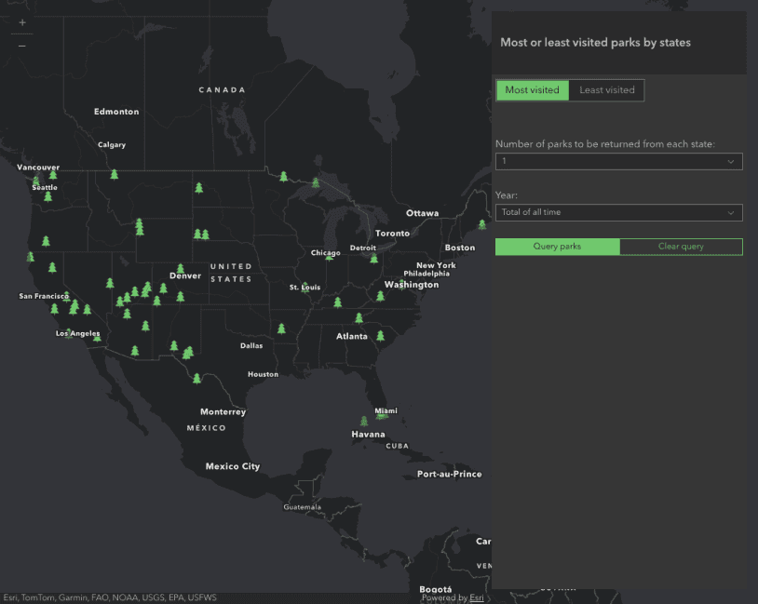Open the Esri link in attribution
This screenshot has height=604, width=758.
click(x=476, y=597)
